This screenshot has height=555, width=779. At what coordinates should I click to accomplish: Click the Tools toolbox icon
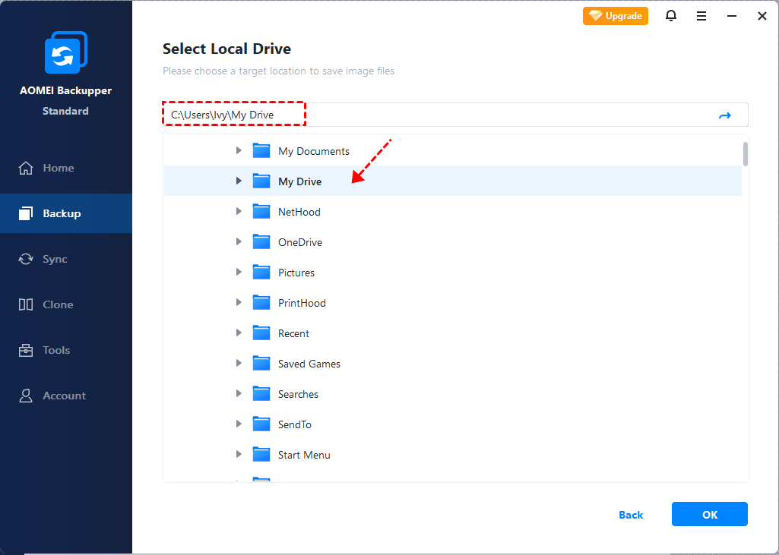pyautogui.click(x=26, y=350)
